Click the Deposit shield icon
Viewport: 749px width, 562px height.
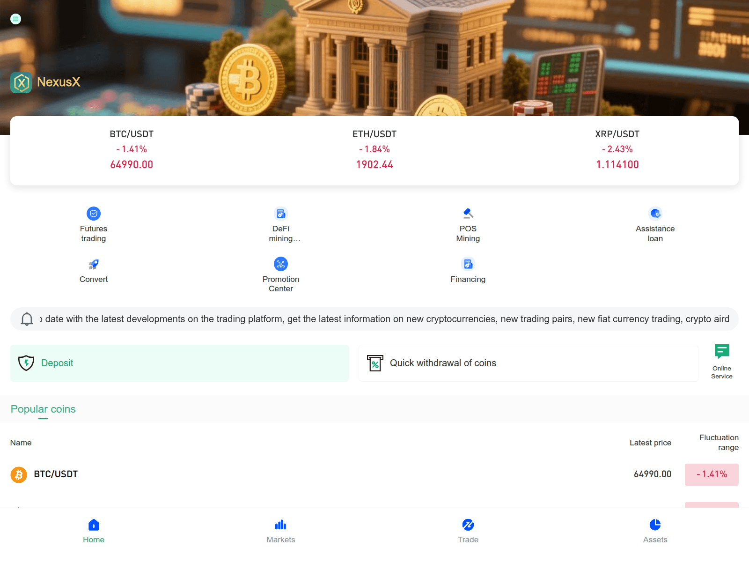click(26, 363)
